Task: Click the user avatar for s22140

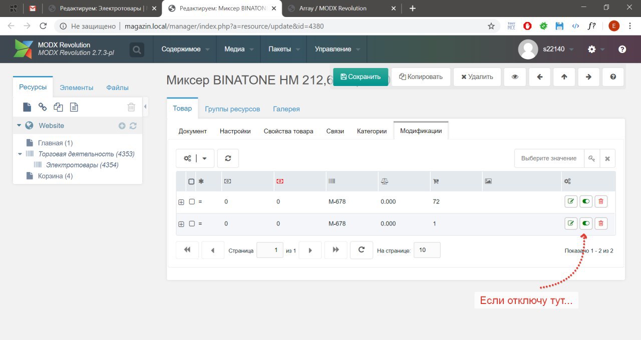Action: tap(528, 49)
